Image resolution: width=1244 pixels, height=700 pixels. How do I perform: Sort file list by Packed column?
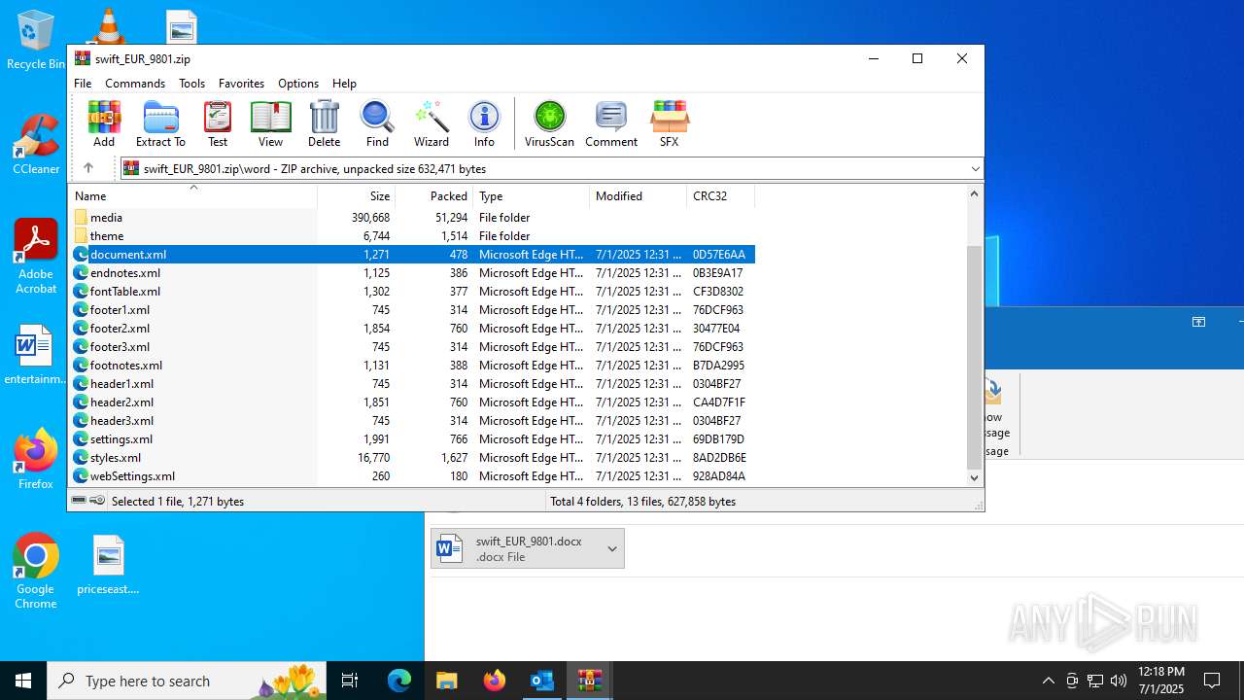tap(434, 196)
